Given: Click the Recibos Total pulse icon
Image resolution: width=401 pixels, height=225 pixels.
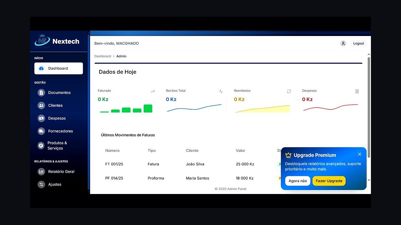Looking at the screenshot, I should 221,91.
